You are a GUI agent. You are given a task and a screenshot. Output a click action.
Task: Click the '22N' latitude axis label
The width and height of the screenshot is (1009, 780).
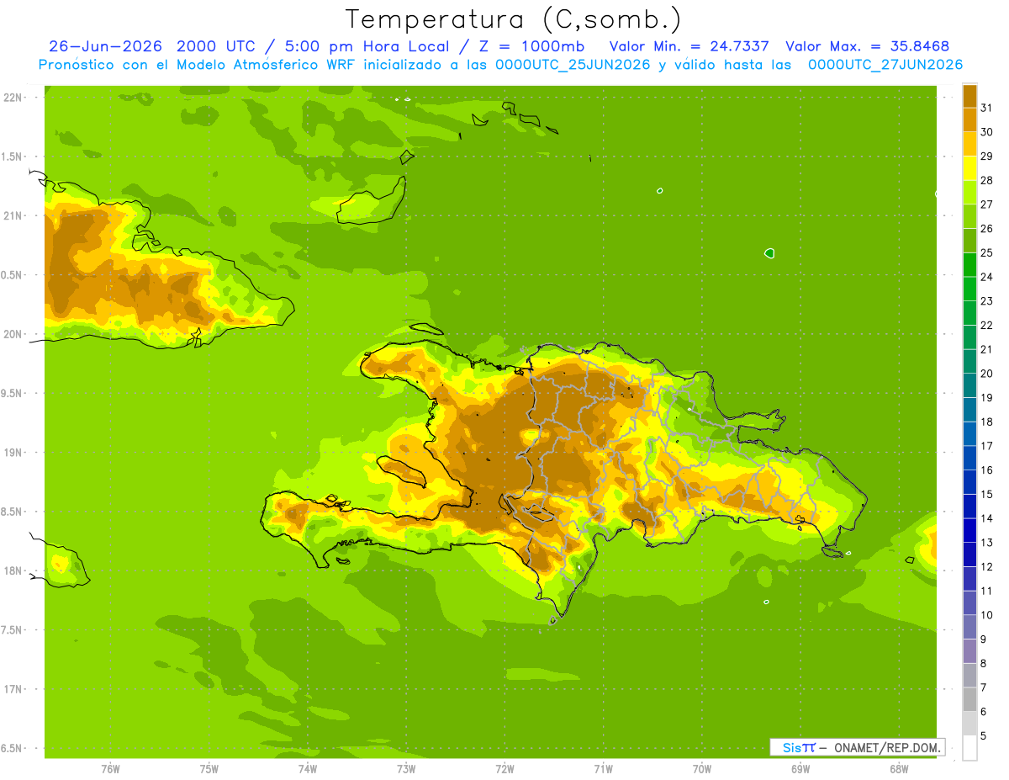(13, 98)
